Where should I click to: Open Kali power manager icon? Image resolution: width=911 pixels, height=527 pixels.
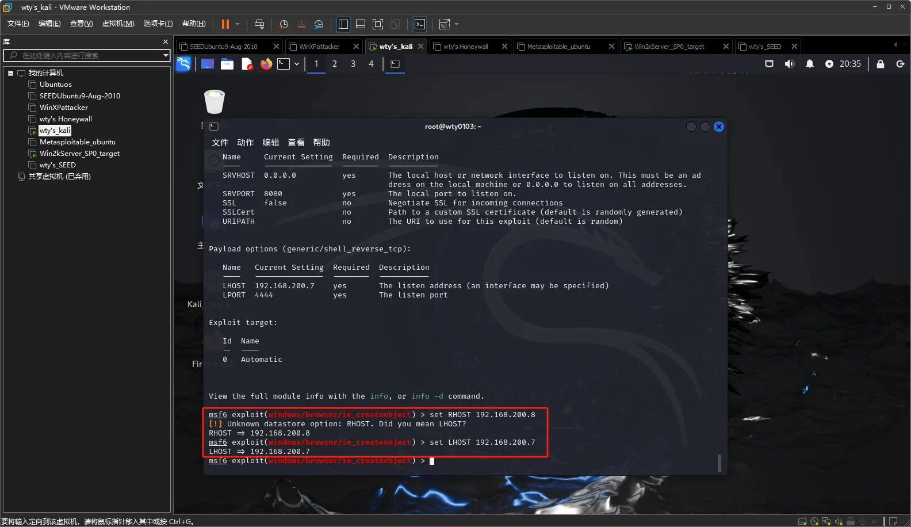click(829, 64)
